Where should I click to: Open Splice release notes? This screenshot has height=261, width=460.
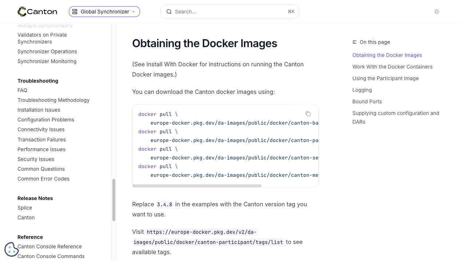25,208
